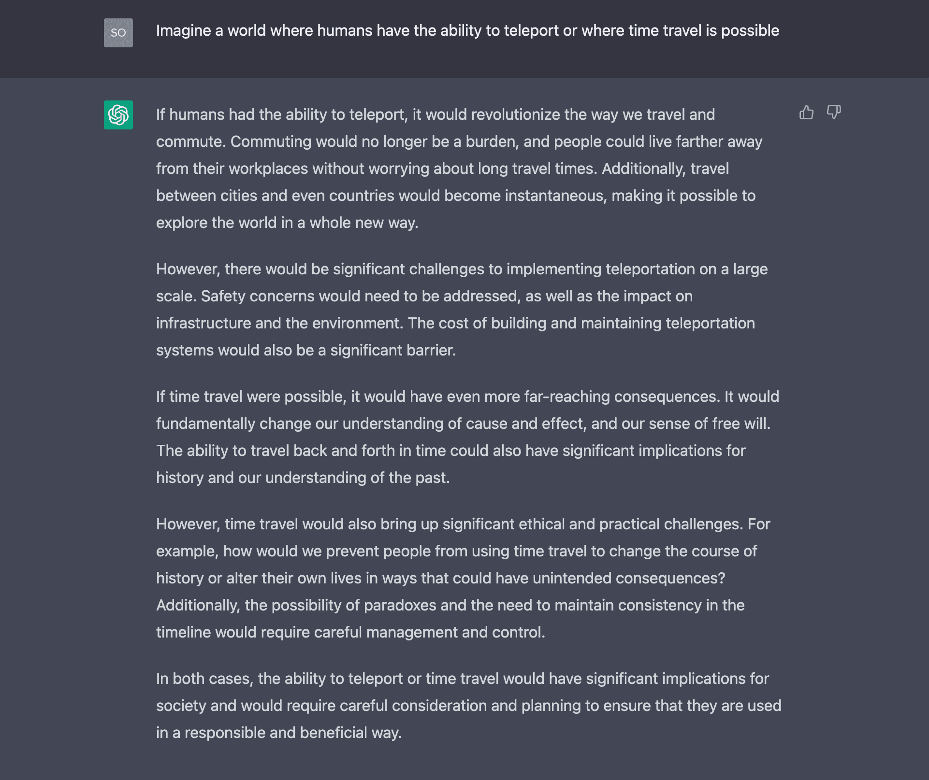Click the line 'history and our understanding of the past.'
Screen dimensions: 929x780
point(303,478)
